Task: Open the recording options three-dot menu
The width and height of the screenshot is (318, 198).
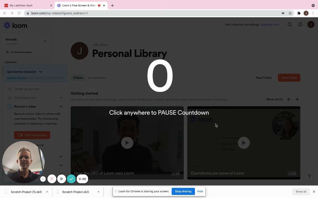Action: (43, 179)
